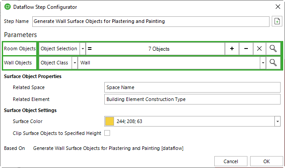Click the yellow Surface Color swatch
This screenshot has height=168, width=285.
[x=110, y=121]
